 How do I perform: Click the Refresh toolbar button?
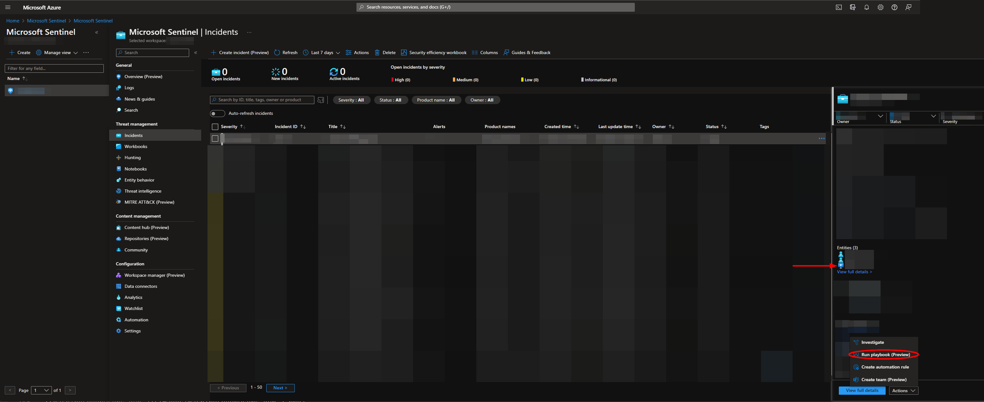[x=286, y=53]
